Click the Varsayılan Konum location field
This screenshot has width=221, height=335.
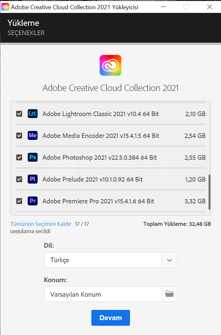coord(103,294)
